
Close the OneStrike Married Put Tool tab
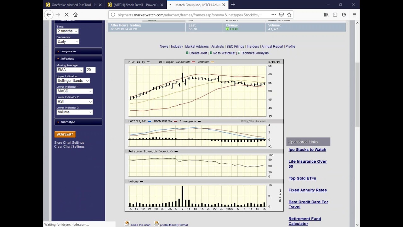(100, 5)
